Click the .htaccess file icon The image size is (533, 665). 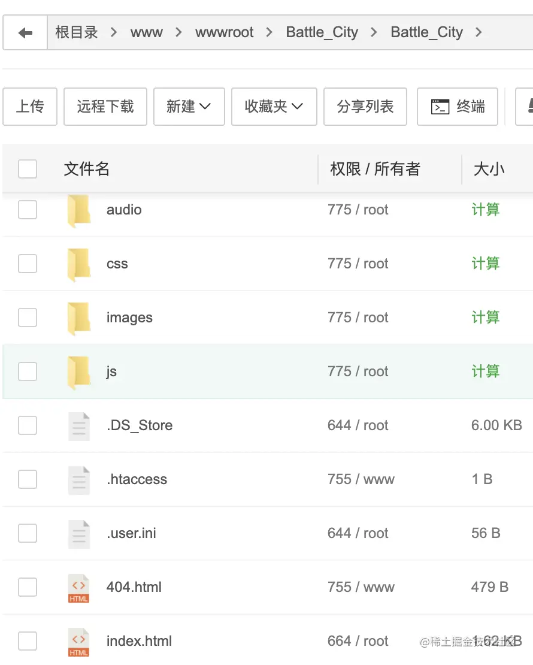79,480
